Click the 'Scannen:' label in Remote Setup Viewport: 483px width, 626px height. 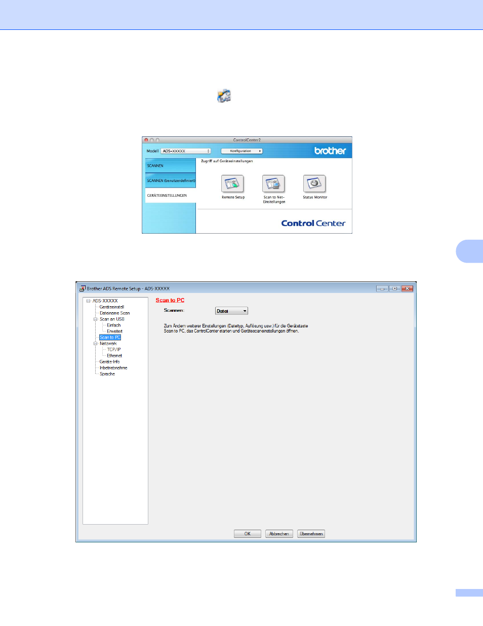tap(174, 310)
